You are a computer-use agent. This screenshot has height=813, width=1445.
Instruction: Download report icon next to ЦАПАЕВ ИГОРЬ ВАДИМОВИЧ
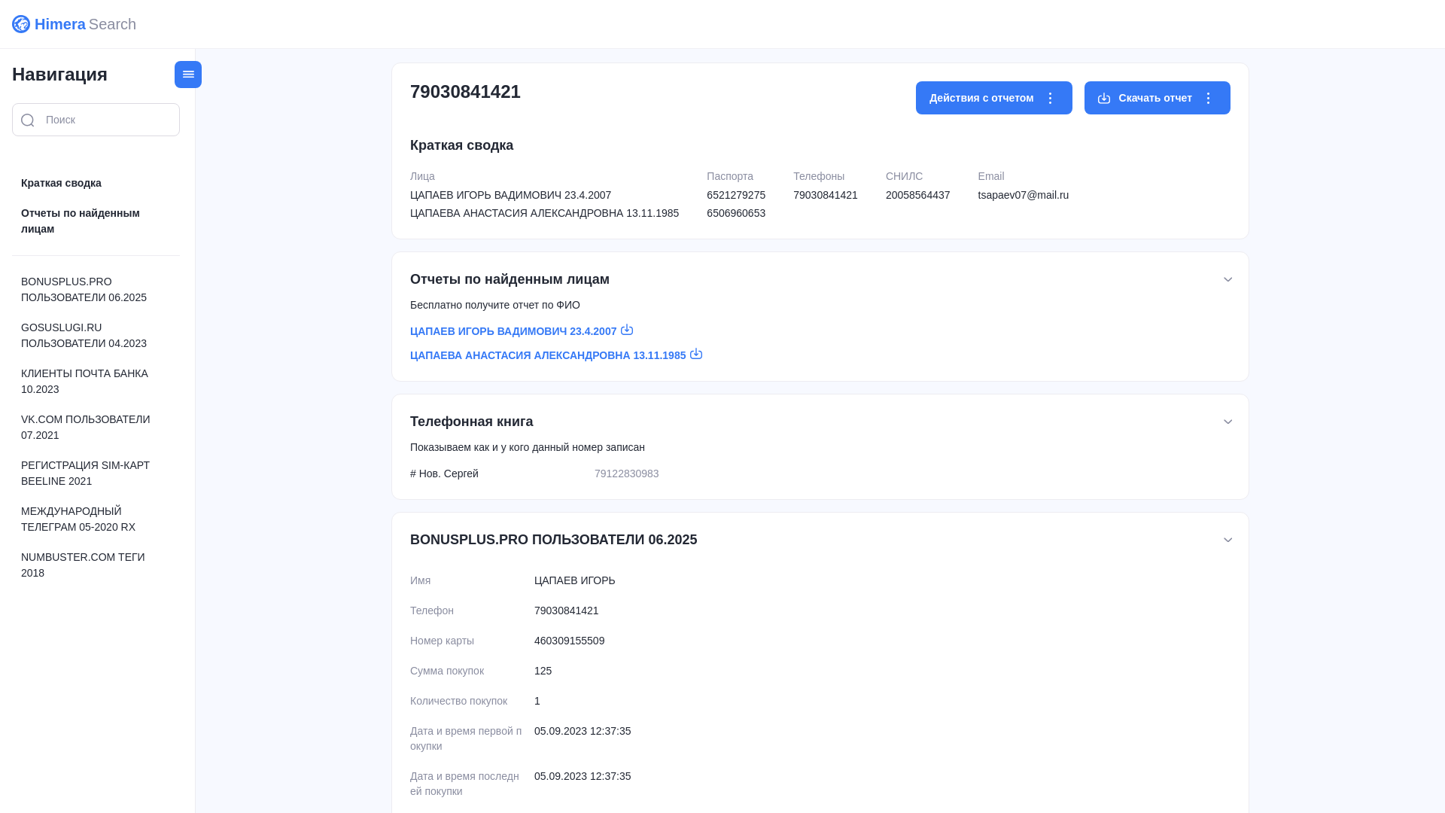click(x=627, y=330)
